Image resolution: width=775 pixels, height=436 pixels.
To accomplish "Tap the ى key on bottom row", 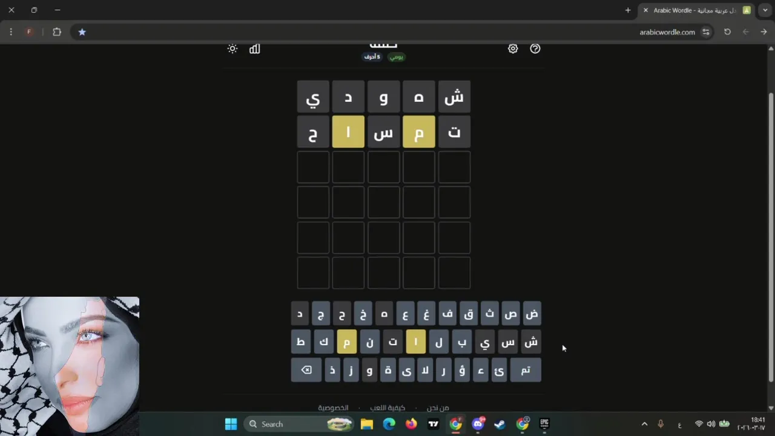I will coord(406,370).
